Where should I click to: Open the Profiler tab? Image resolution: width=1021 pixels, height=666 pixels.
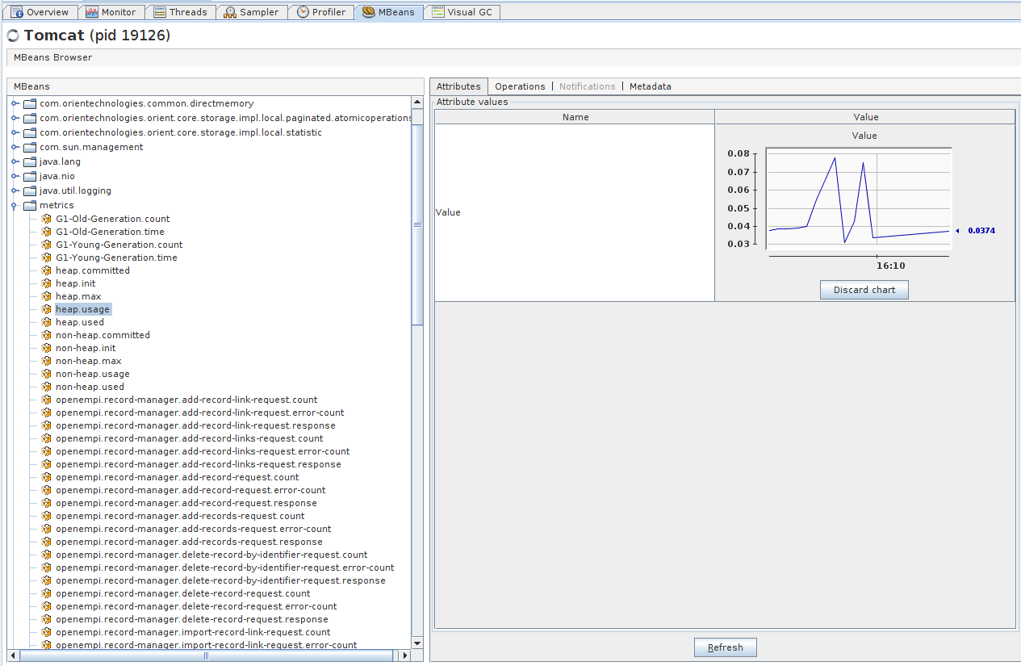pyautogui.click(x=321, y=12)
